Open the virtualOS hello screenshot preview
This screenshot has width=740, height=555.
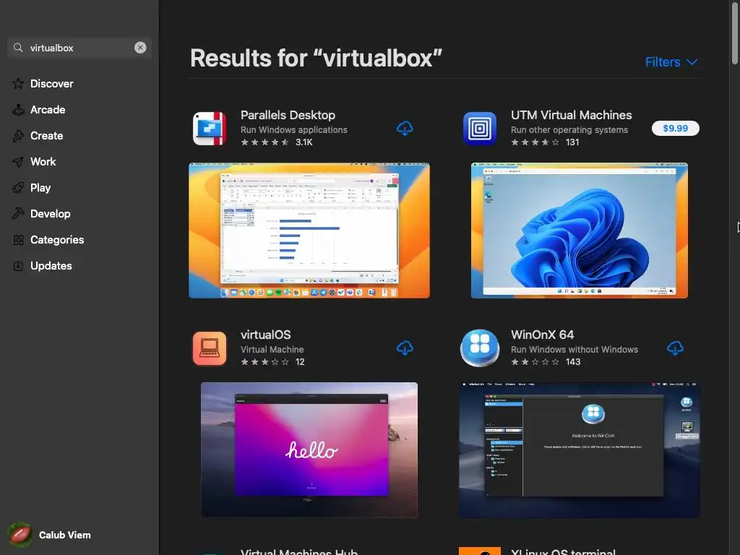(309, 449)
